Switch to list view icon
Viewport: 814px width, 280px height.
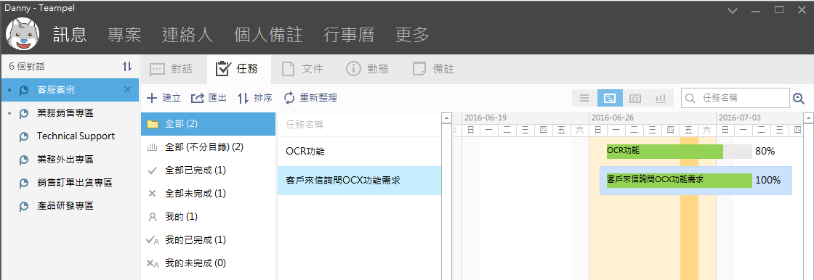pyautogui.click(x=584, y=98)
